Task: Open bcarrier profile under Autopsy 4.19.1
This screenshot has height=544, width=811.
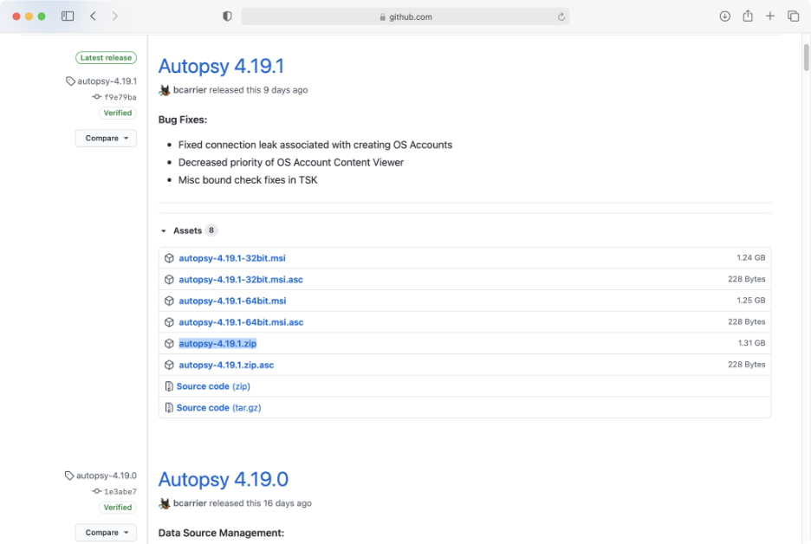Action: [x=190, y=90]
